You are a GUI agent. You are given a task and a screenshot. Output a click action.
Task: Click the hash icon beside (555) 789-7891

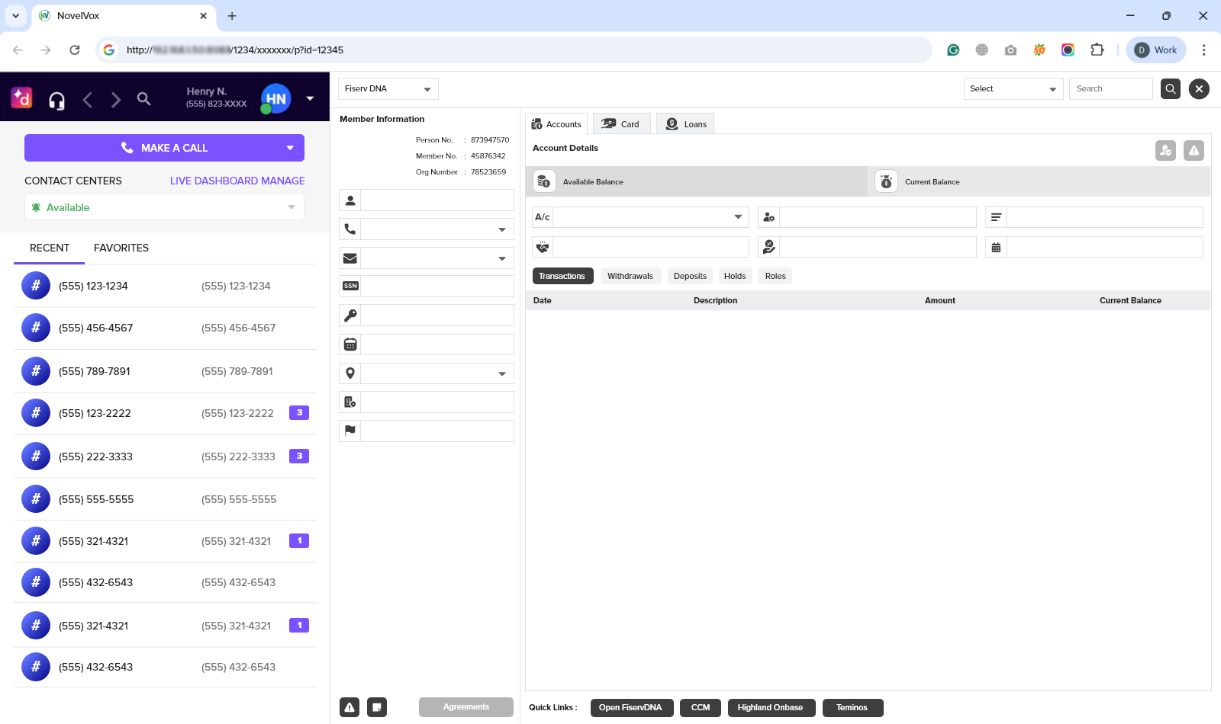36,371
